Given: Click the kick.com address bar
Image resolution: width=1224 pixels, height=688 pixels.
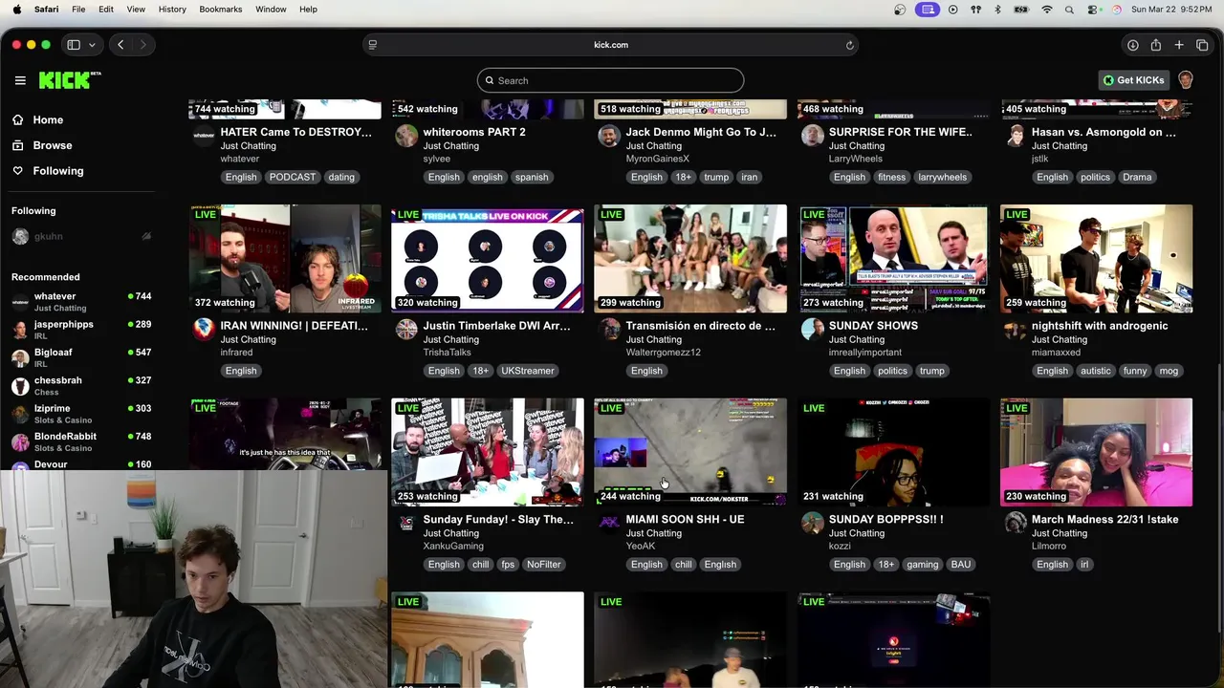Looking at the screenshot, I should (x=610, y=45).
